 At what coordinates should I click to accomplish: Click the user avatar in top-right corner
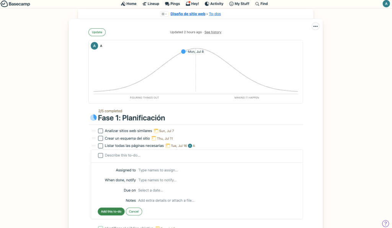[x=386, y=4]
